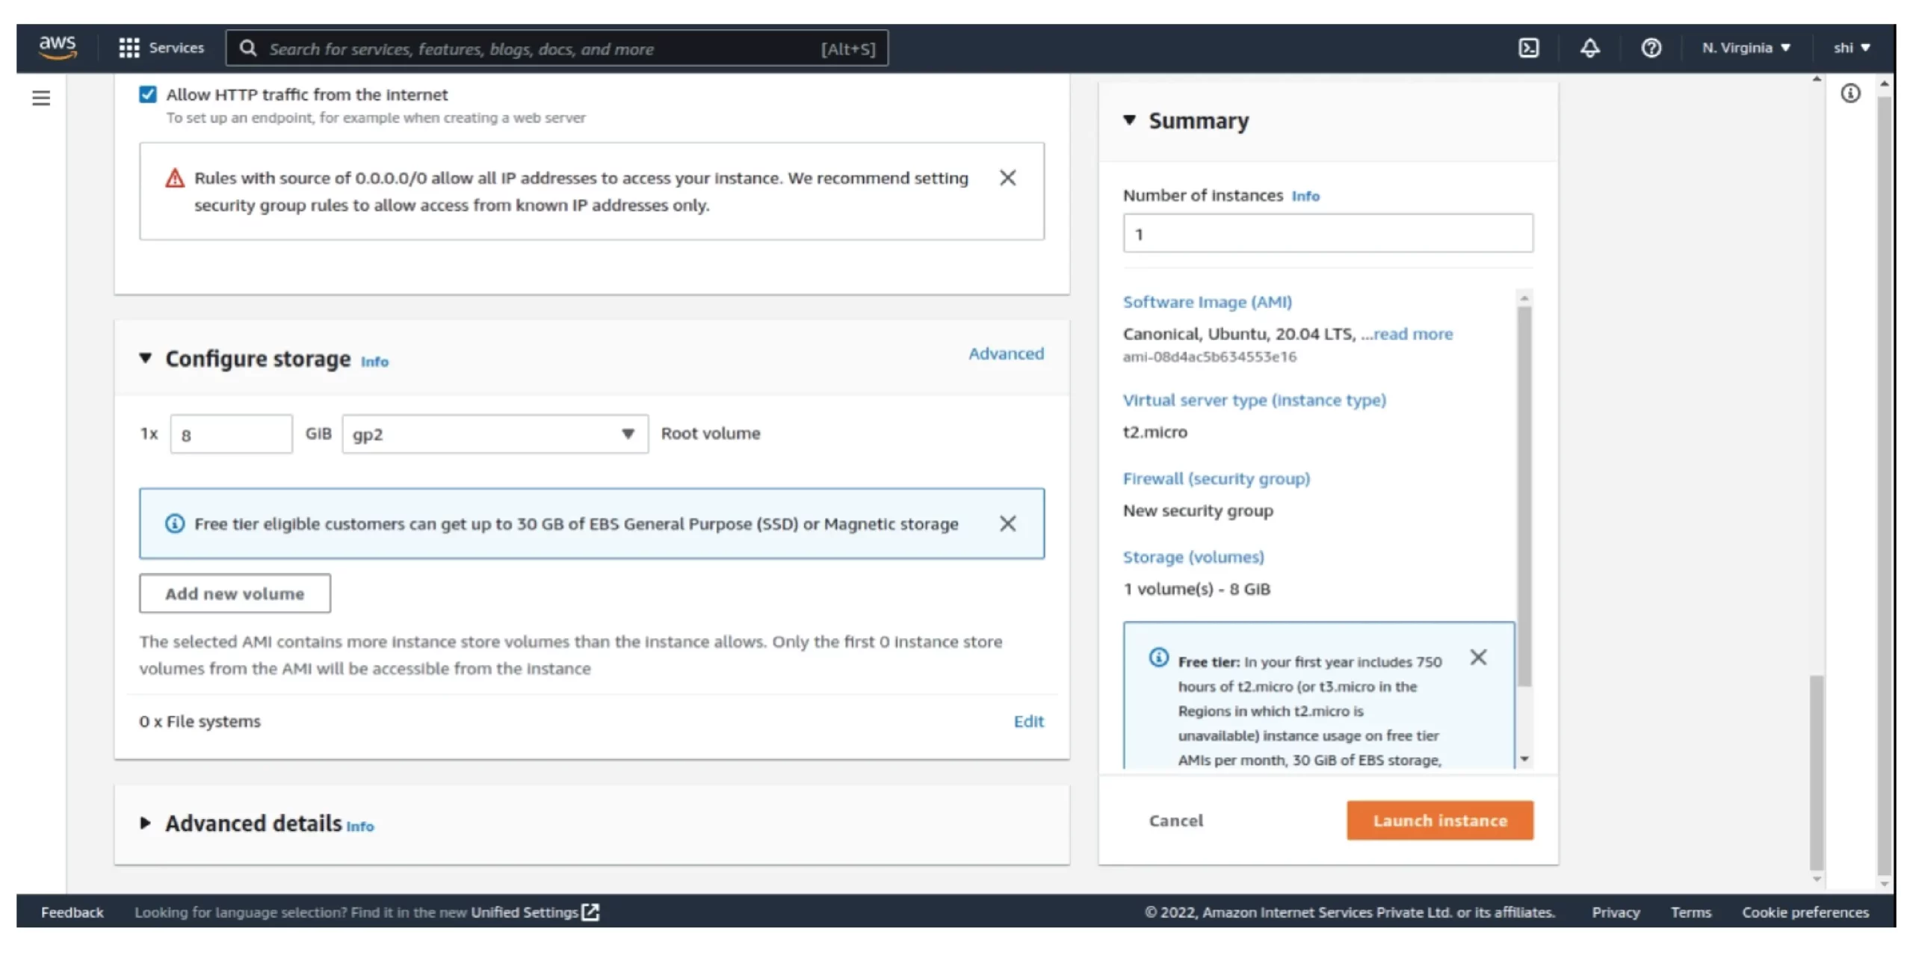The height and width of the screenshot is (955, 1913).
Task: Open the shi account menu
Action: pyautogui.click(x=1851, y=49)
